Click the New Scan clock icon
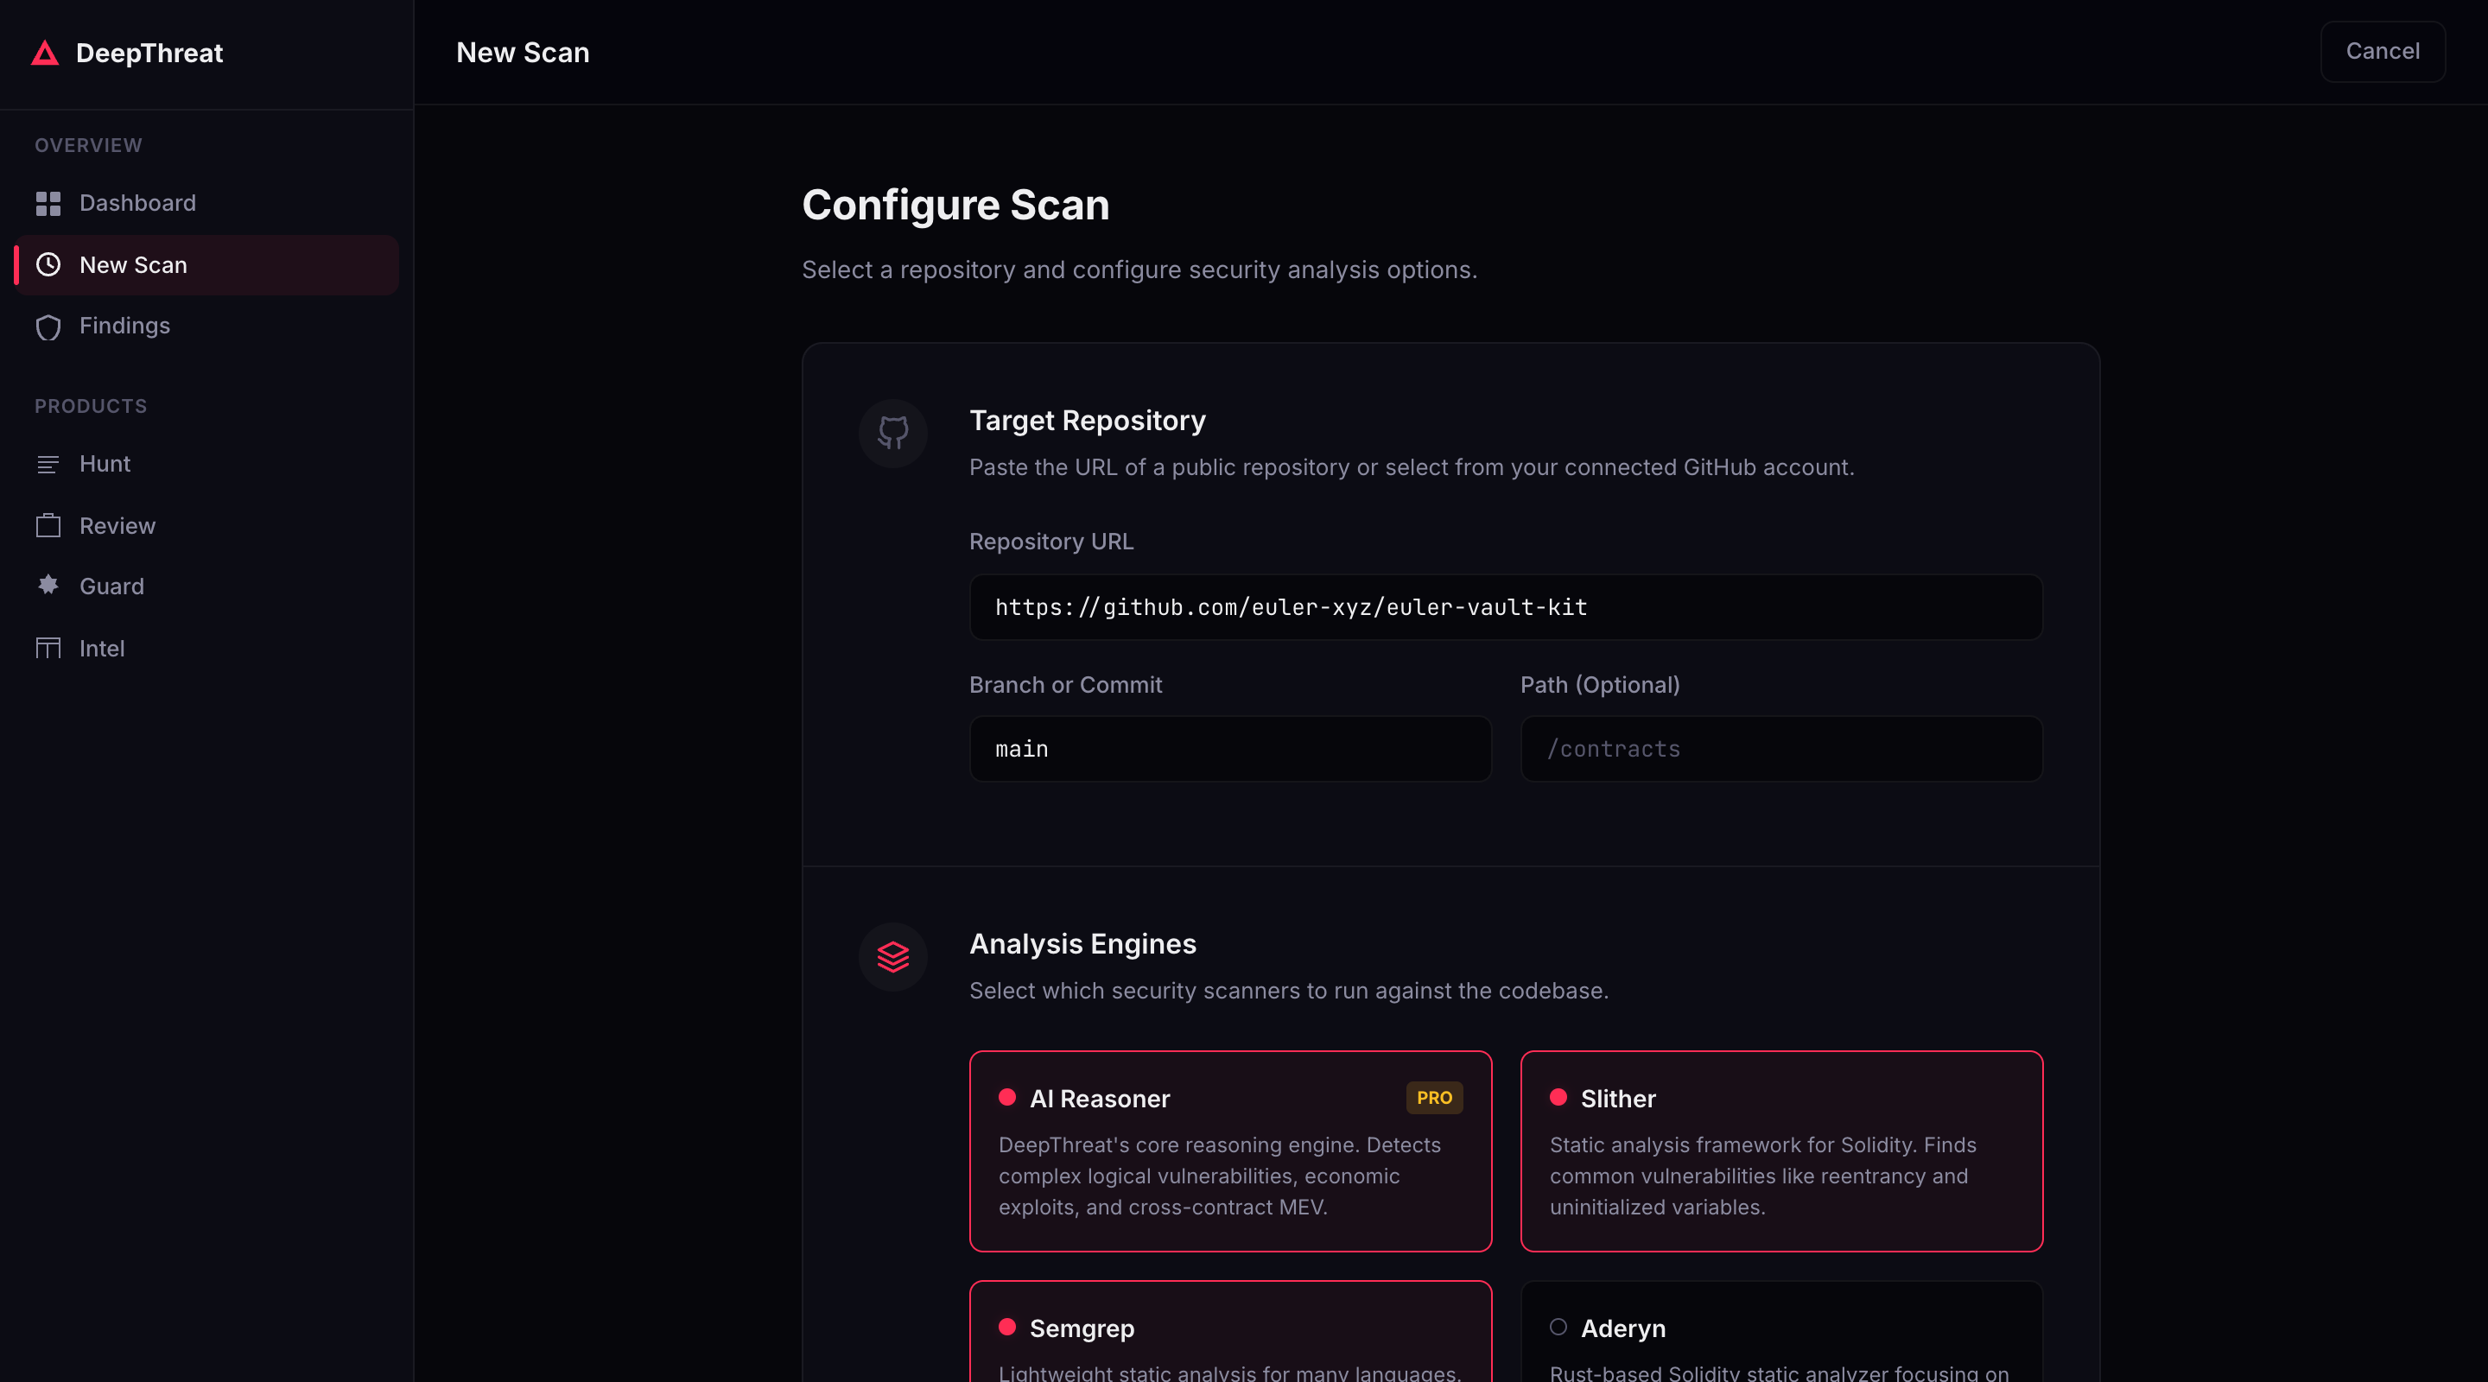This screenshot has width=2488, height=1382. [x=48, y=264]
